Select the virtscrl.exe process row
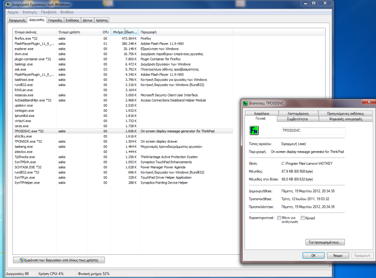This screenshot has width=376, height=278. point(123,121)
